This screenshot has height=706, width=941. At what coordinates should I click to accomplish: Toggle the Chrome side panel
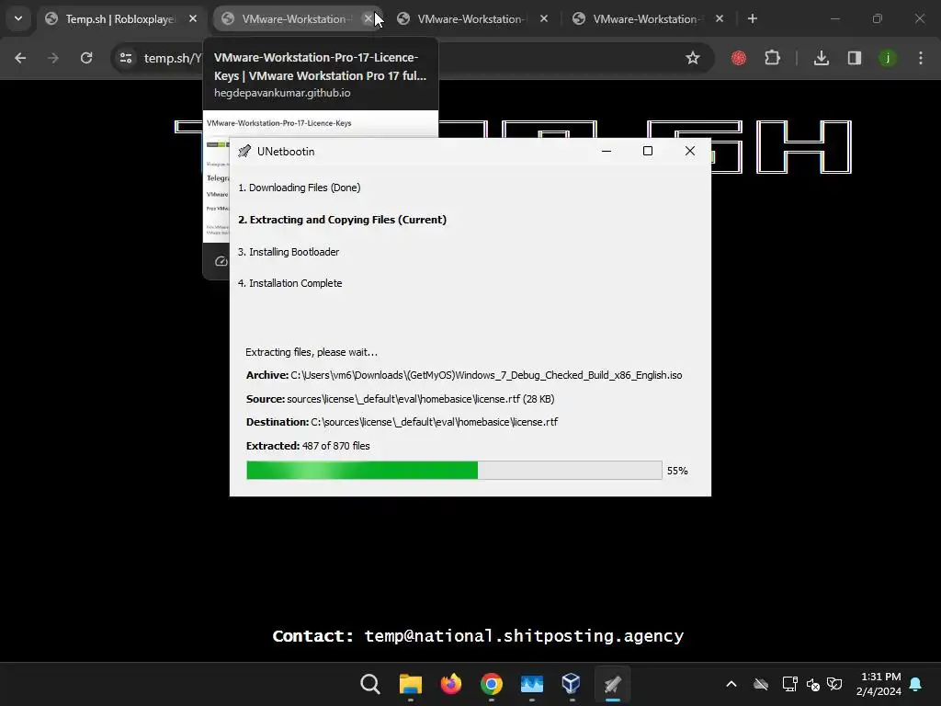855,58
